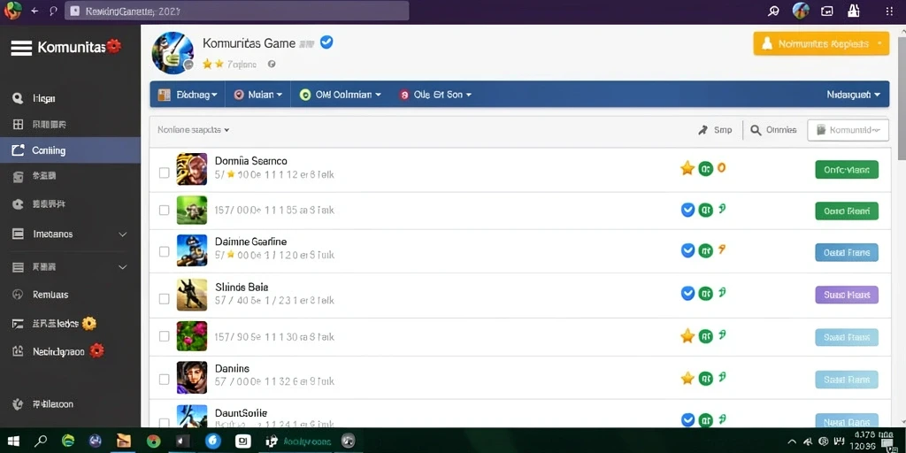906x453 pixels.
Task: Select the Contiing sidebar item
Action: pos(70,150)
